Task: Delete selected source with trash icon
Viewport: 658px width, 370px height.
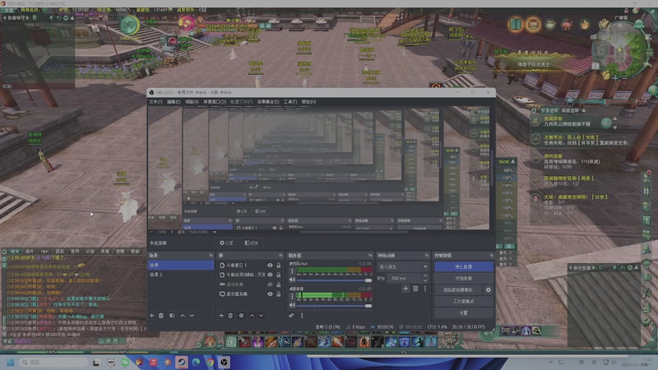Action: coord(230,316)
